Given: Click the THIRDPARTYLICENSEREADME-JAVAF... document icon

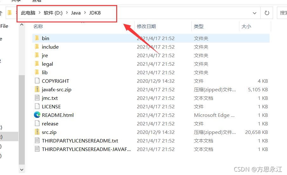Looking at the screenshot, I should (x=37, y=149).
